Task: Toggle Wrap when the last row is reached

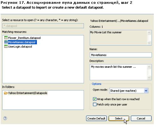Action: click(x=95, y=99)
